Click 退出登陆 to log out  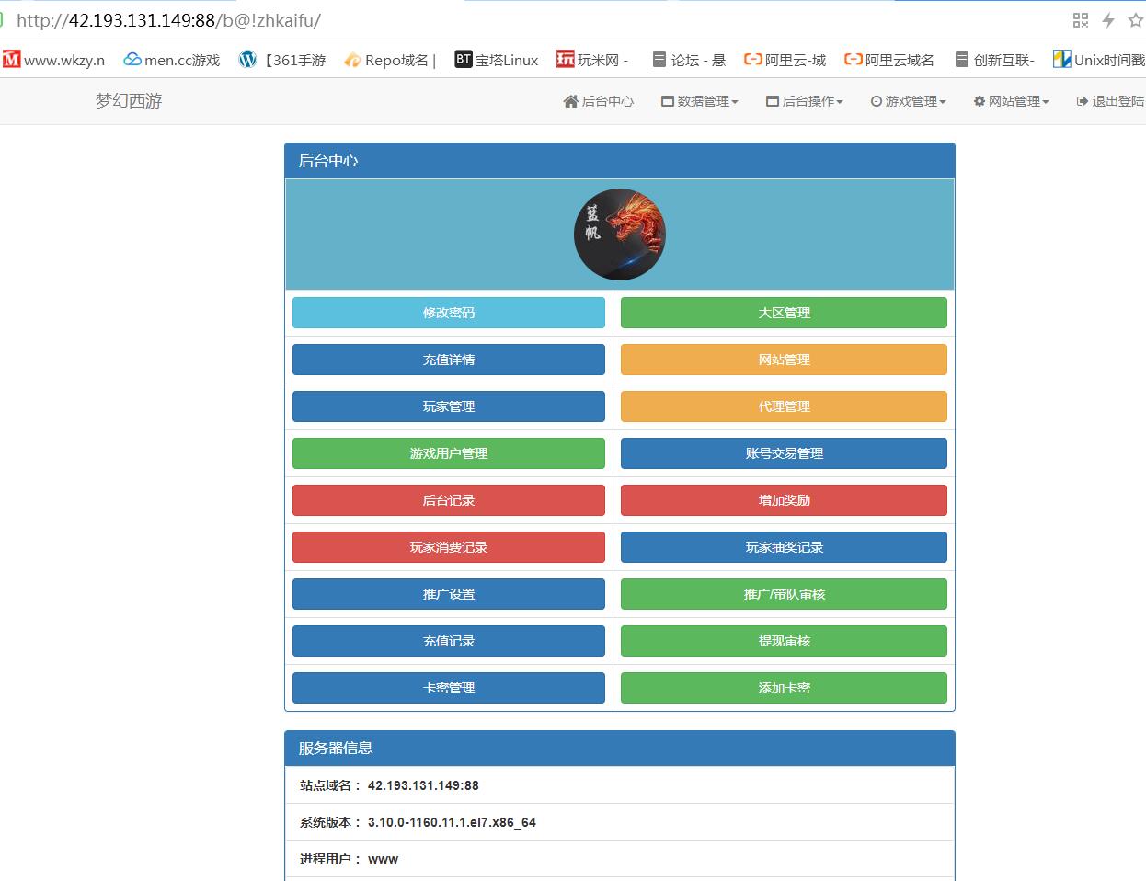[x=1110, y=101]
